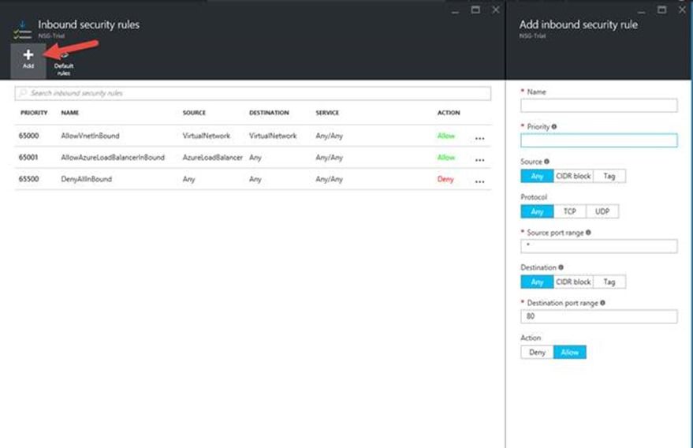The height and width of the screenshot is (448, 693).
Task: Set Action to Deny
Action: (537, 352)
